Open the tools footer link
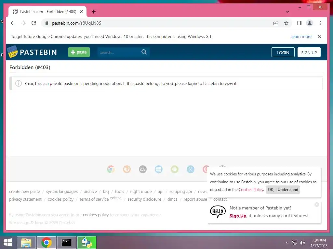 pyautogui.click(x=119, y=191)
